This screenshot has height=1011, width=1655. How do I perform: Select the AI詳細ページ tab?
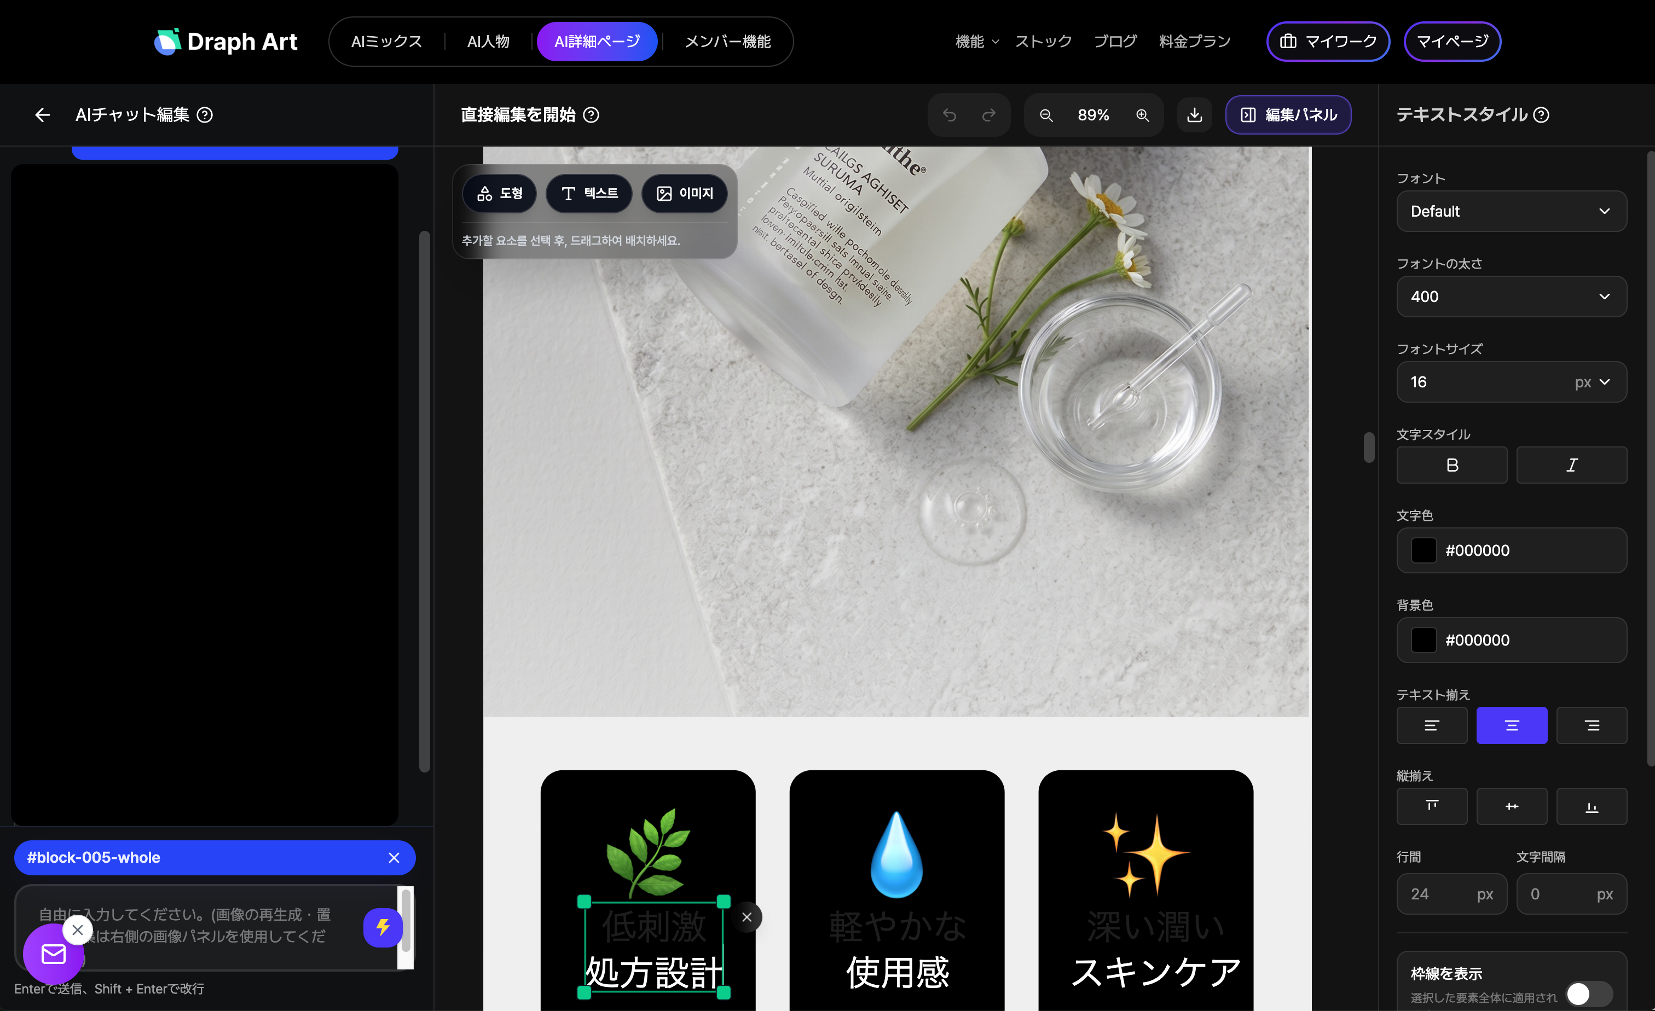597,42
